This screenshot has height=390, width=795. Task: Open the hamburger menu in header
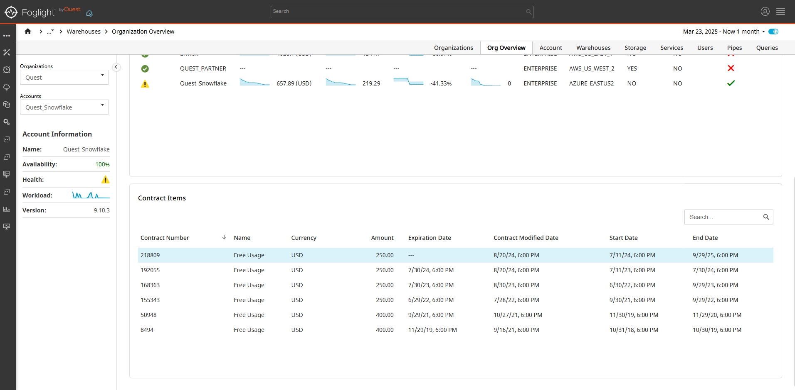click(780, 12)
